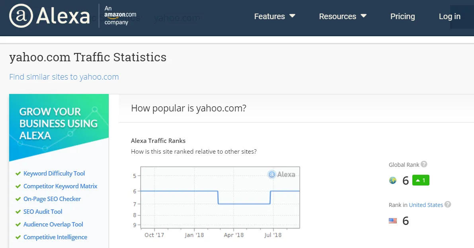Click the US flag icon beside rank
The width and height of the screenshot is (474, 248).
(x=393, y=221)
